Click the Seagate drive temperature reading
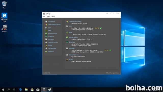Screen dimensions: 163x92 (106, 50)
